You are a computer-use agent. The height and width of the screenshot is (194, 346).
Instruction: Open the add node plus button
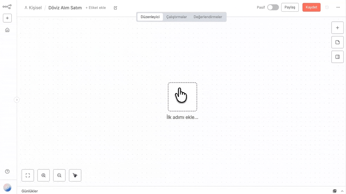[337, 28]
